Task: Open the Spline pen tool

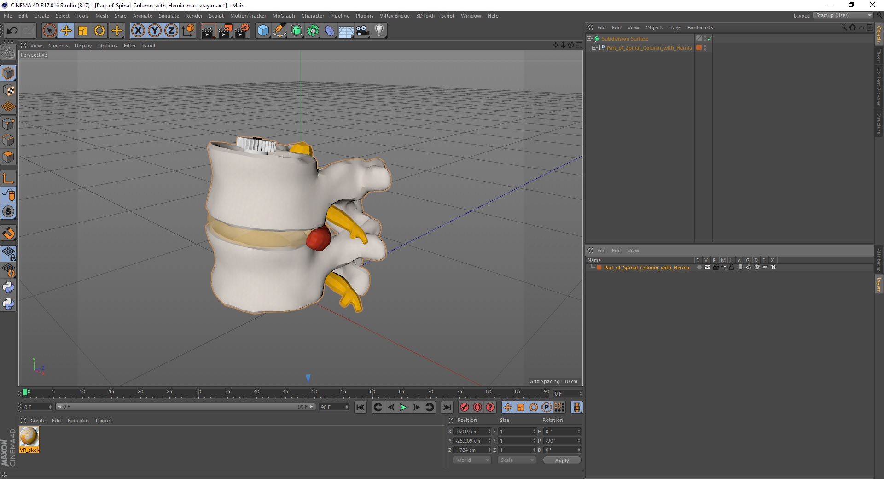Action: 280,31
